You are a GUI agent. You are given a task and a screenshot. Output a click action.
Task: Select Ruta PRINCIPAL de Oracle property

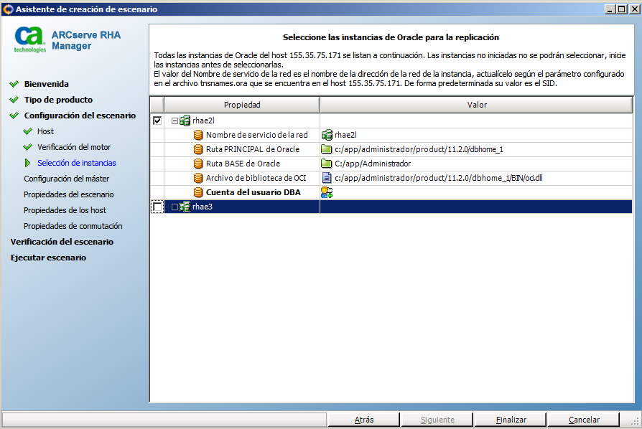pyautogui.click(x=253, y=149)
